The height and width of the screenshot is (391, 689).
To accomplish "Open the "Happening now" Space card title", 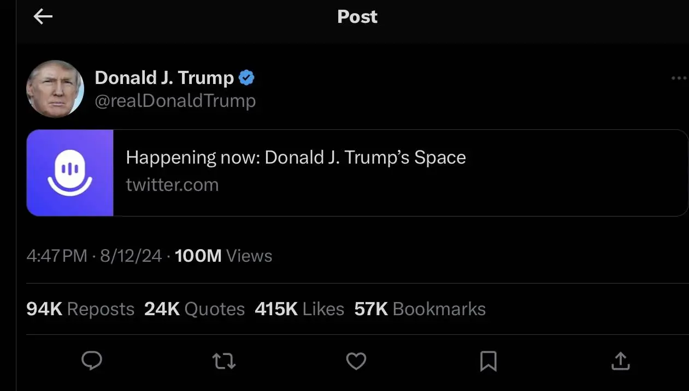I will pyautogui.click(x=296, y=158).
